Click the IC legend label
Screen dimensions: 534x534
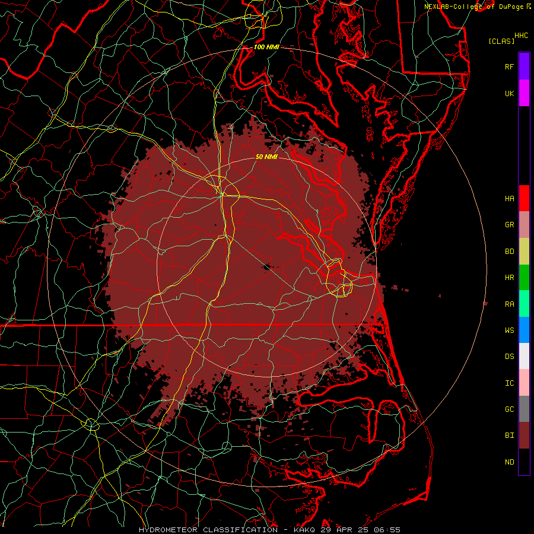point(509,383)
